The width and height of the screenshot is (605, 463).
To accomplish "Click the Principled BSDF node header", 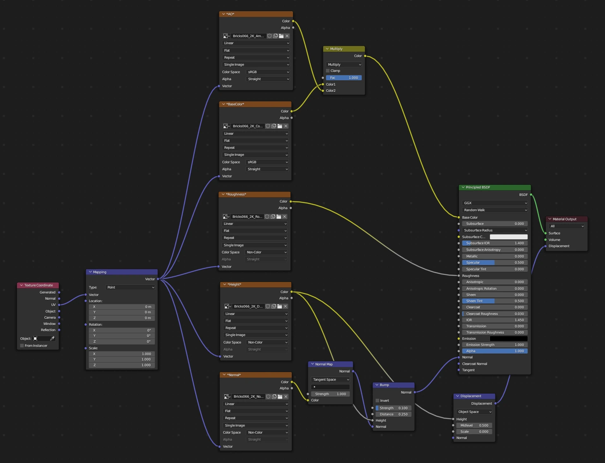I will [x=495, y=187].
